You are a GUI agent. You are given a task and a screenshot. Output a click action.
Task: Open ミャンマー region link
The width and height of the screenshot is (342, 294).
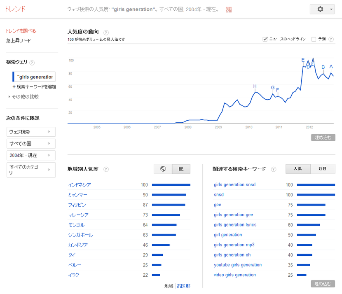point(77,195)
